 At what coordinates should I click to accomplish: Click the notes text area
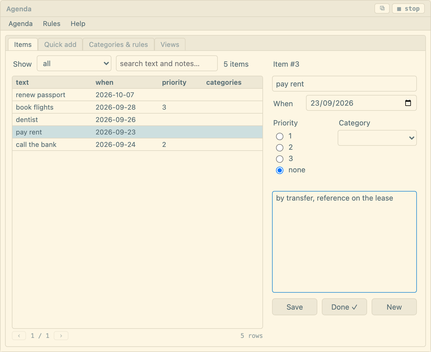tap(344, 242)
